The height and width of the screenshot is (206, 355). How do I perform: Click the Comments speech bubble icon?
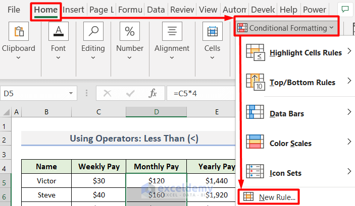pos(345,9)
